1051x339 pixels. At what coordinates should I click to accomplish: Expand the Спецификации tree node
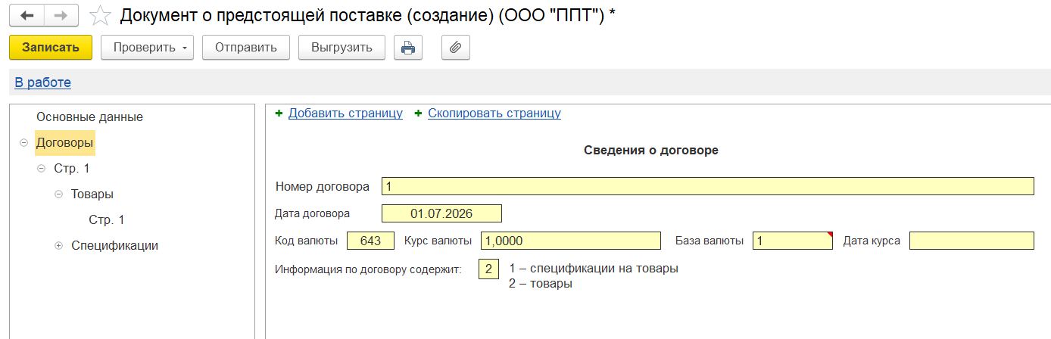pos(58,246)
